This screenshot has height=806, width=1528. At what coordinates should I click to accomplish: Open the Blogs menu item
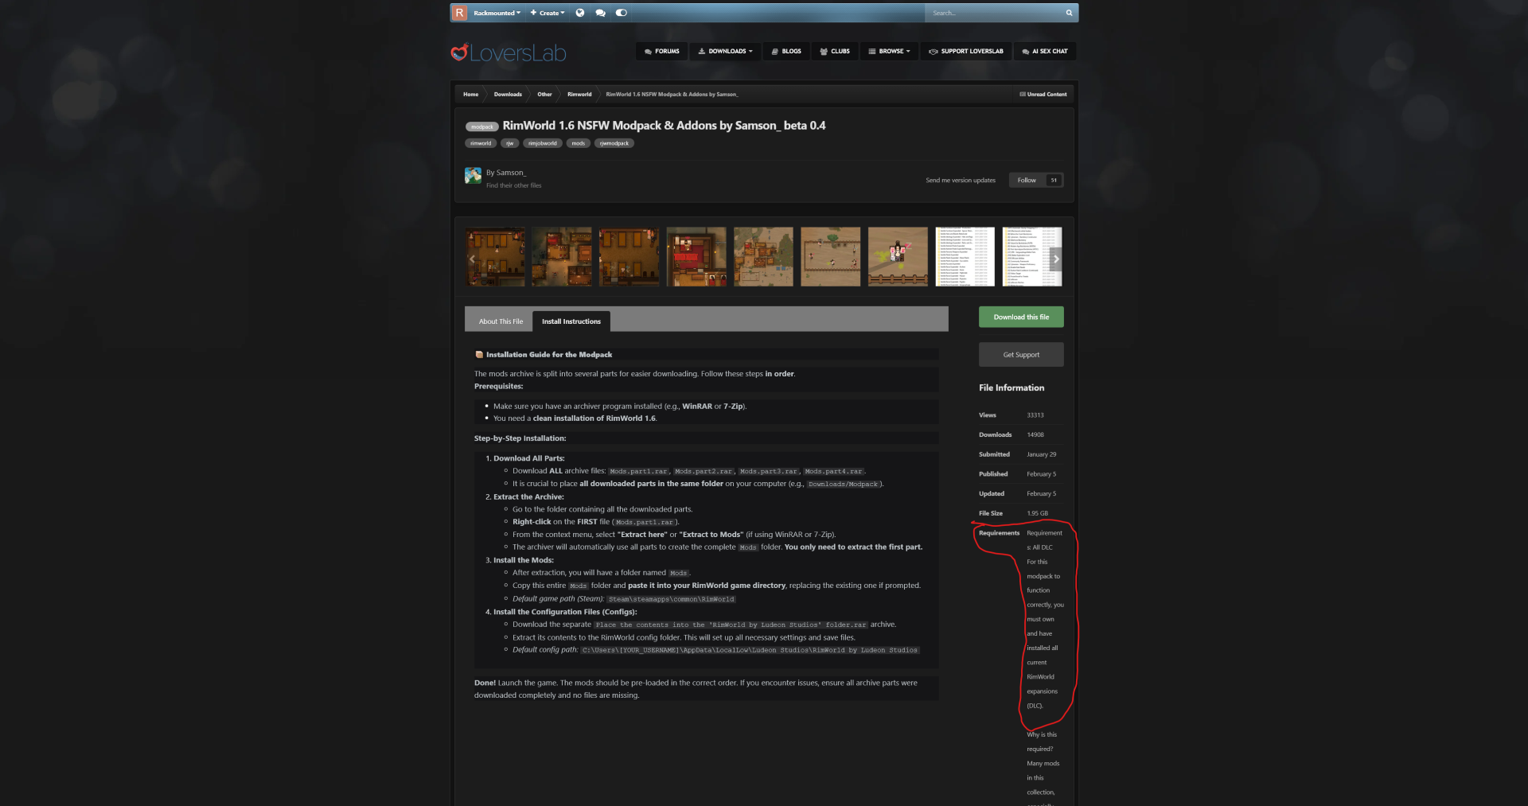(786, 51)
